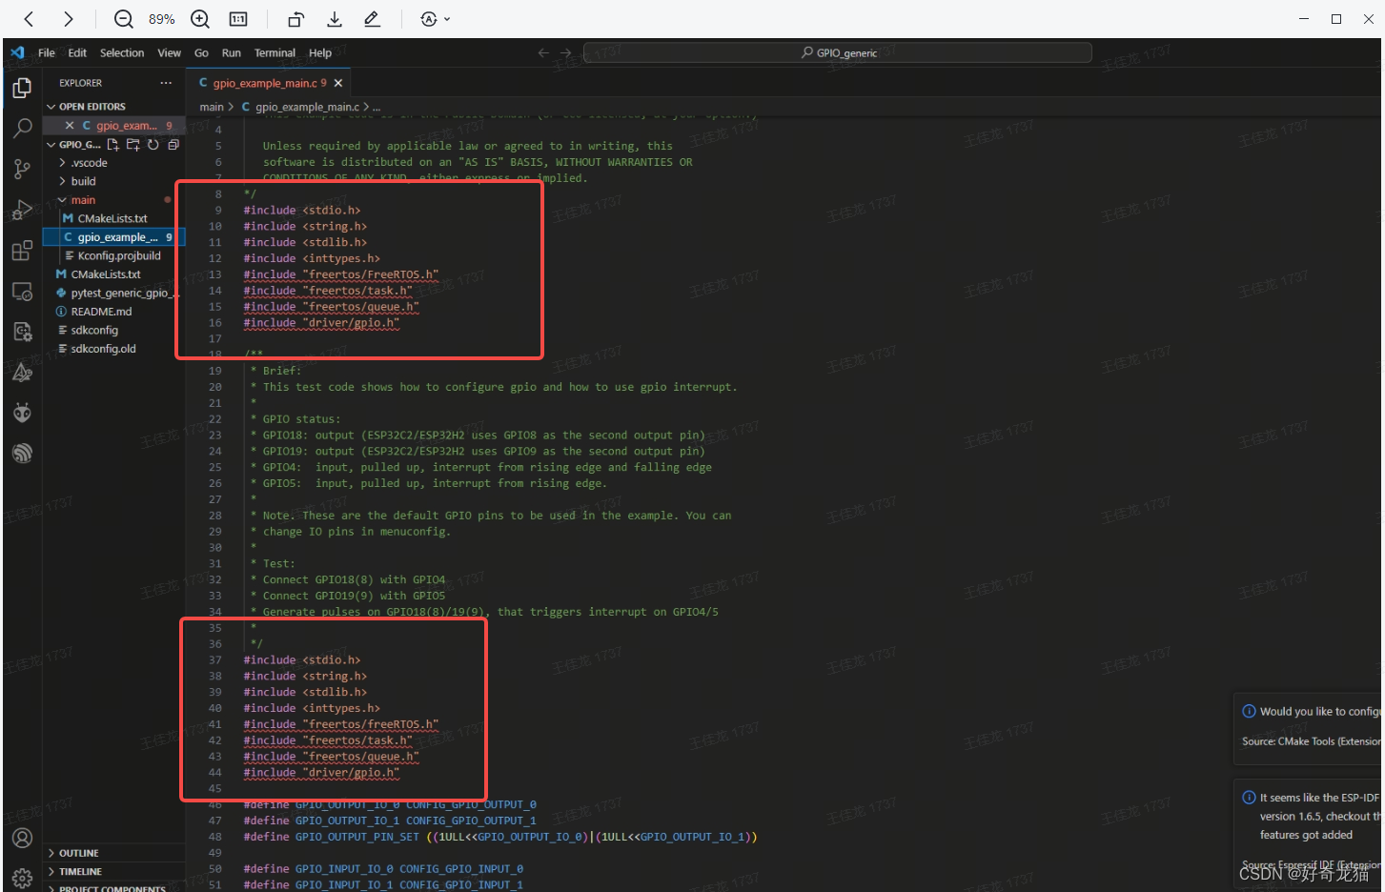Viewport: 1385px width, 892px height.
Task: Click the GPIO_generic command center search box
Action: (x=838, y=52)
